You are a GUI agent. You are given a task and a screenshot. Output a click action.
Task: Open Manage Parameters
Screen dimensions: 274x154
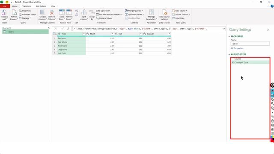click(151, 15)
